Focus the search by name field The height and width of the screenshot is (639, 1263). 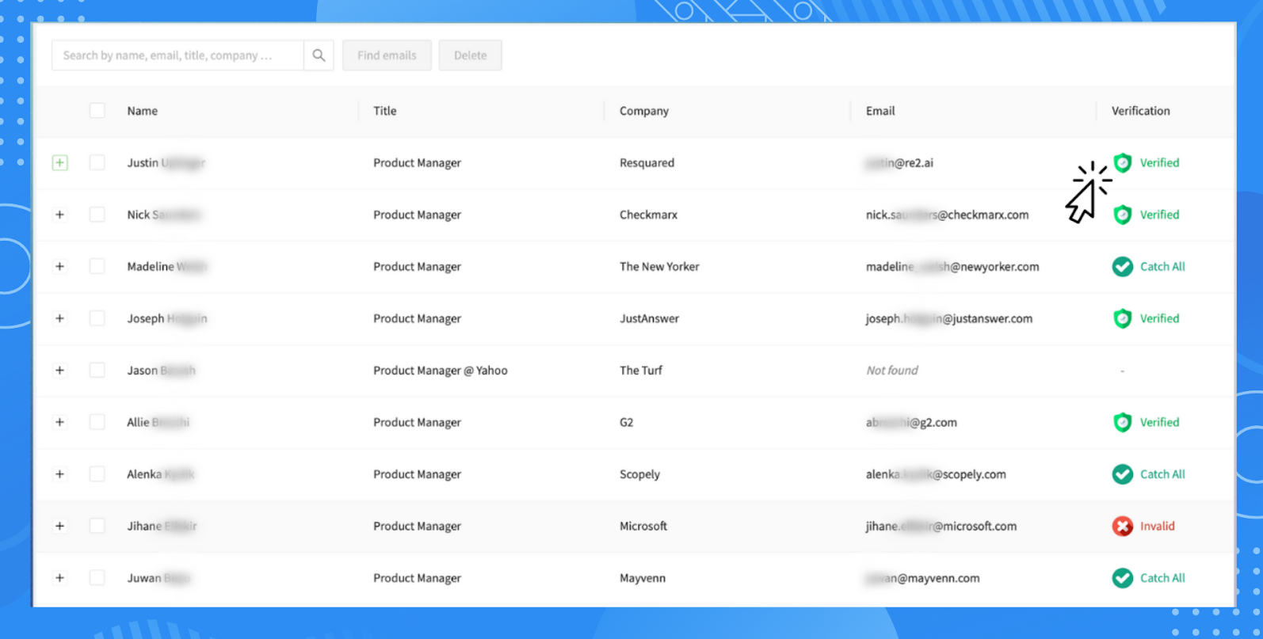[x=177, y=55]
